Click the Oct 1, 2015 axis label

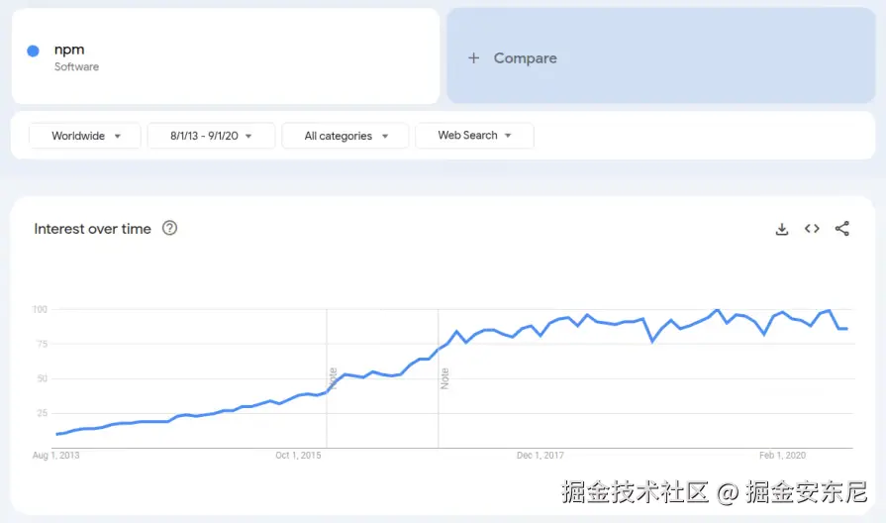[298, 456]
